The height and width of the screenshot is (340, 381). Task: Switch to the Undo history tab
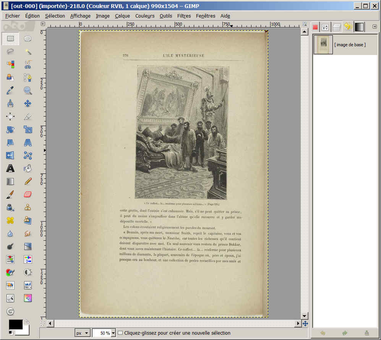347,27
